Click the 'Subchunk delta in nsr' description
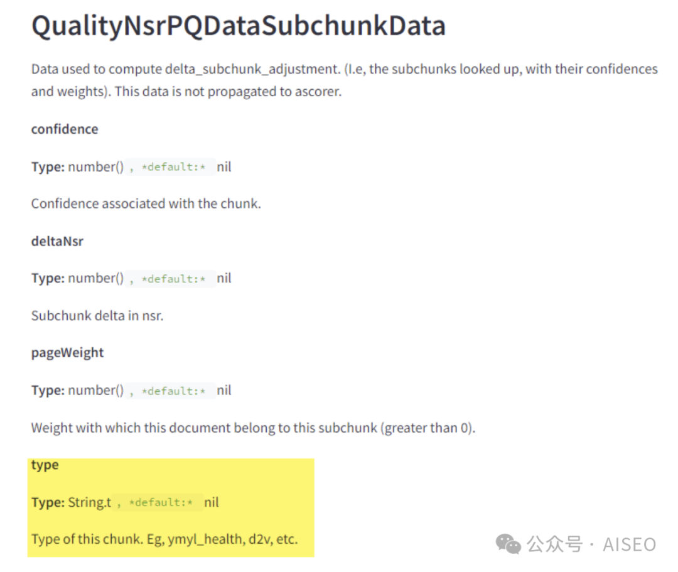The width and height of the screenshot is (678, 572). click(x=97, y=316)
